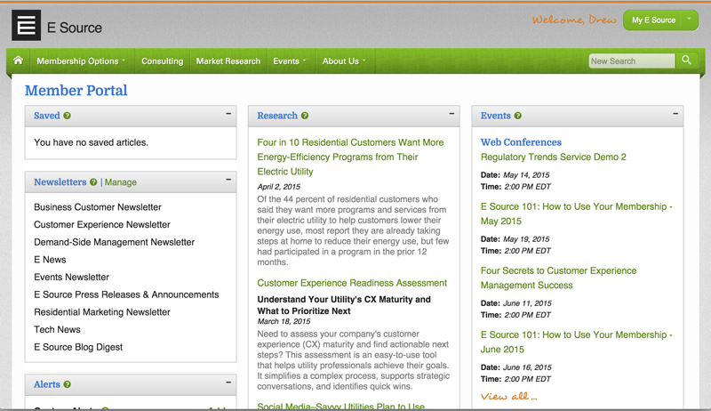Expand the Events navigation menu

(290, 60)
